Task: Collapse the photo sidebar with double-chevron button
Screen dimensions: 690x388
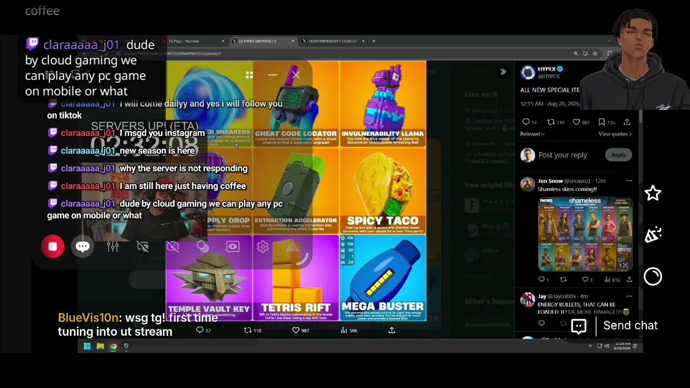Action: (x=503, y=72)
